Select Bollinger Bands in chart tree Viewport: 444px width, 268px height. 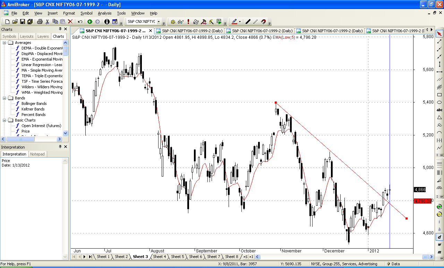tap(34, 104)
